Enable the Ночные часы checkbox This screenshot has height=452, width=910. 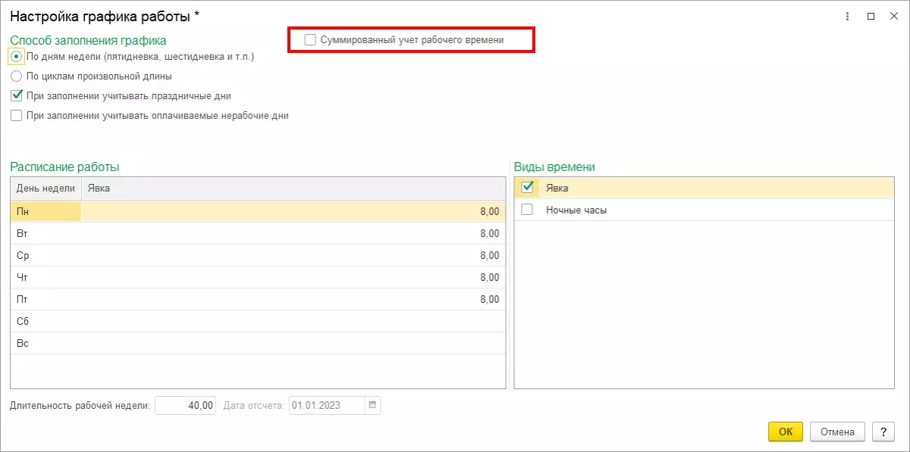[528, 210]
